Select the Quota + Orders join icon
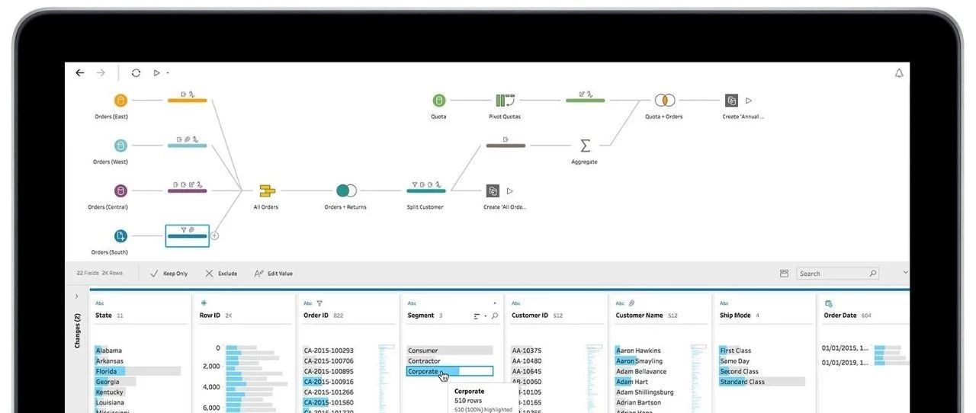Viewport: 976px width, 413px height. pos(664,101)
